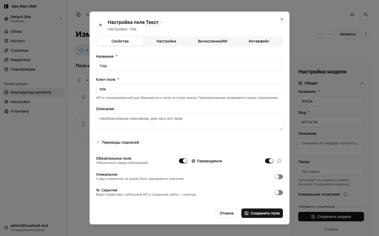
Task: Click info icon next to Уникальные сочетания
Action: coord(346,194)
